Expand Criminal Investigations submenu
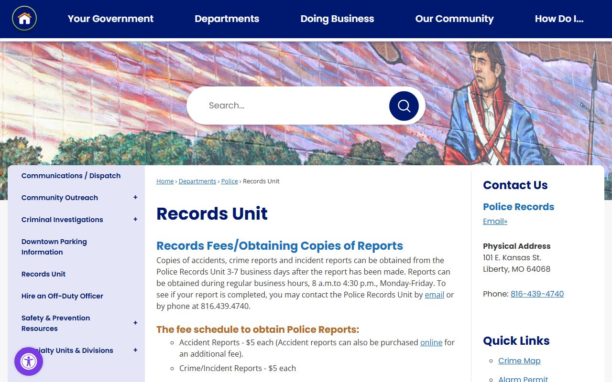 point(135,220)
